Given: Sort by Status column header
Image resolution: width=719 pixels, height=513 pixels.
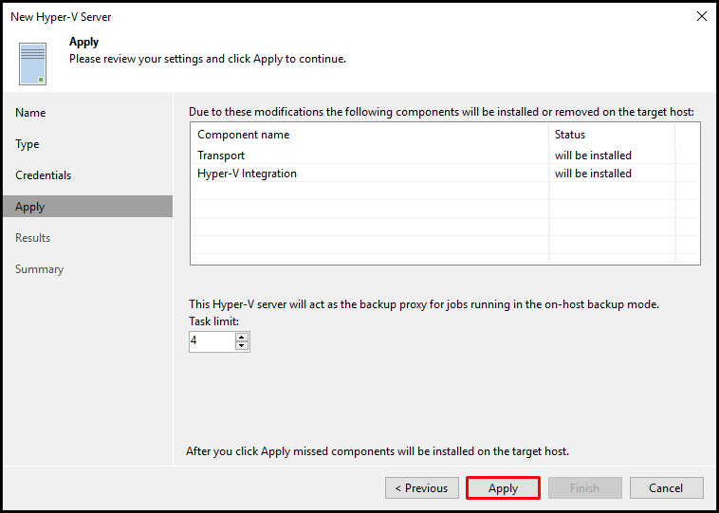Looking at the screenshot, I should 612,135.
